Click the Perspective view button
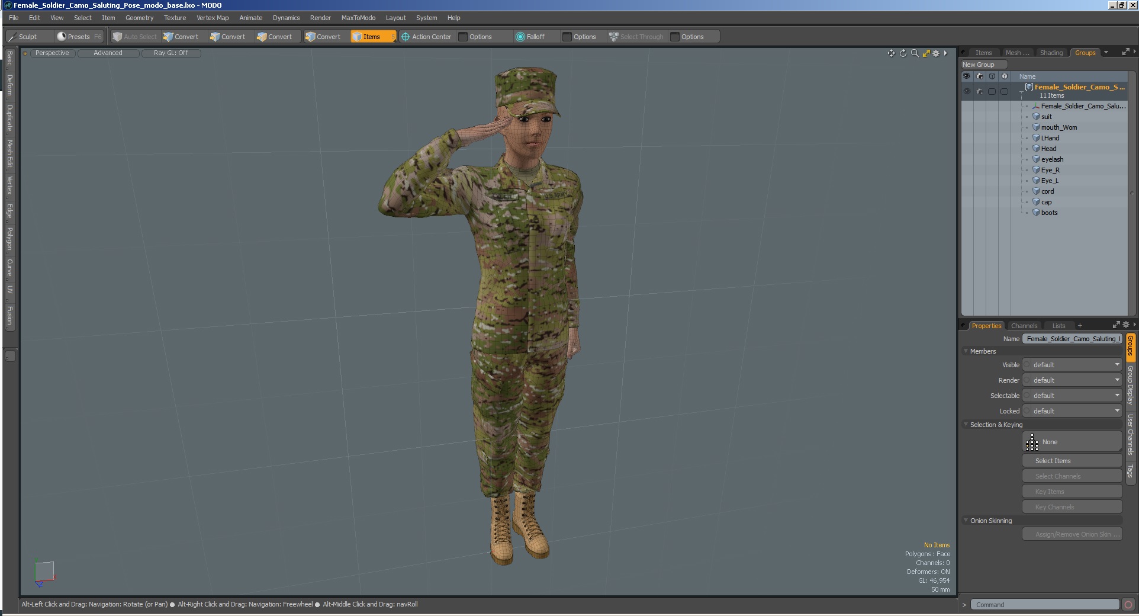 (x=52, y=53)
